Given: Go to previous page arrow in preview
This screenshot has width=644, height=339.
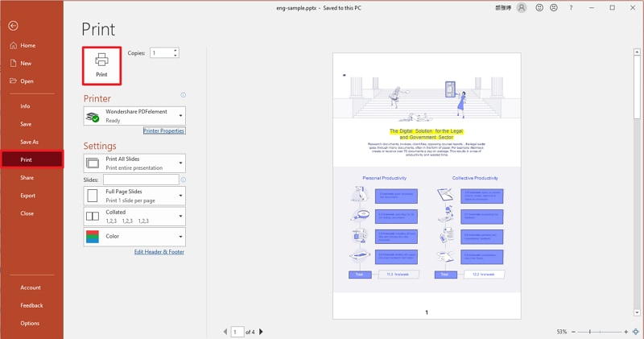Looking at the screenshot, I should 225,331.
